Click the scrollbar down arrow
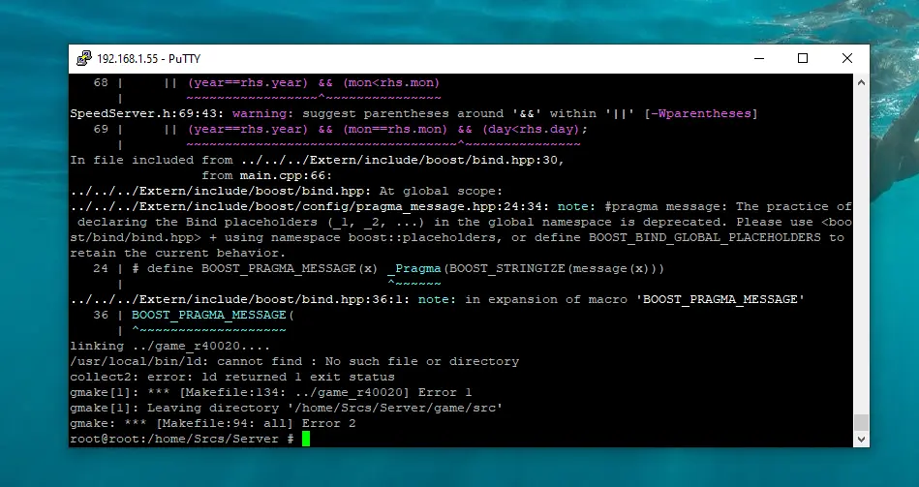The height and width of the screenshot is (487, 919). click(861, 440)
